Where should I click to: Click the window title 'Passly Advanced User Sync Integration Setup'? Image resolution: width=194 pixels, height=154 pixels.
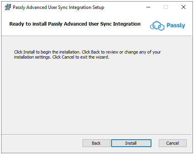click(x=58, y=7)
